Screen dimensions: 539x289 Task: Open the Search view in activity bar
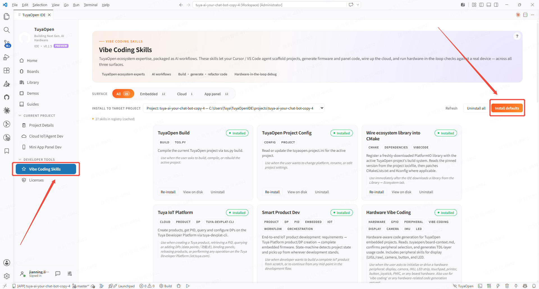click(x=7, y=30)
